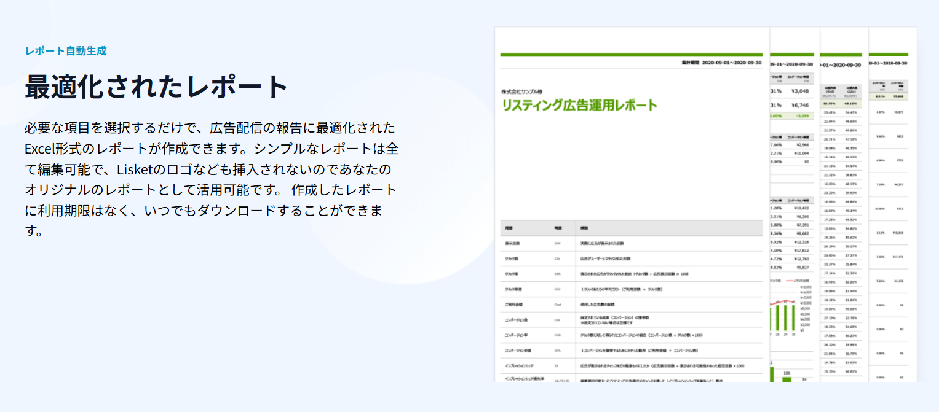The width and height of the screenshot is (939, 412).
Task: Click the 株式会社サンプル様 company name
Action: point(521,91)
